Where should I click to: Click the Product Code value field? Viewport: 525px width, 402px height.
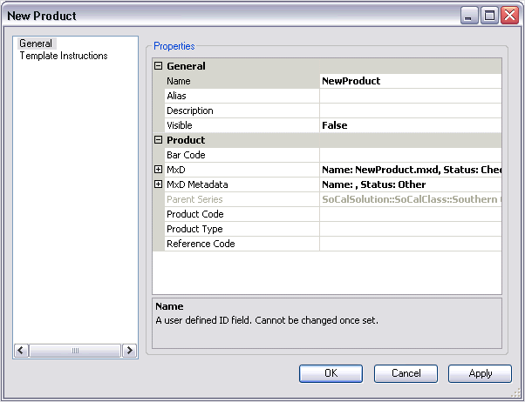410,214
